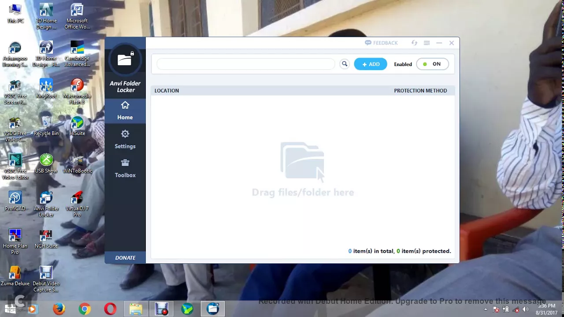This screenshot has width=564, height=317.
Task: Focus the search input field
Action: pyautogui.click(x=246, y=64)
